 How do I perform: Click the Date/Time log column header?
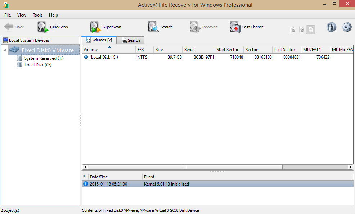pos(115,177)
